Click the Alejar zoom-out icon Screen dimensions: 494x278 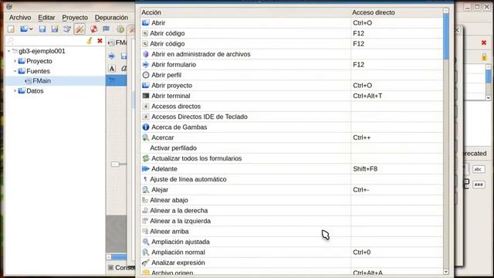(x=146, y=189)
